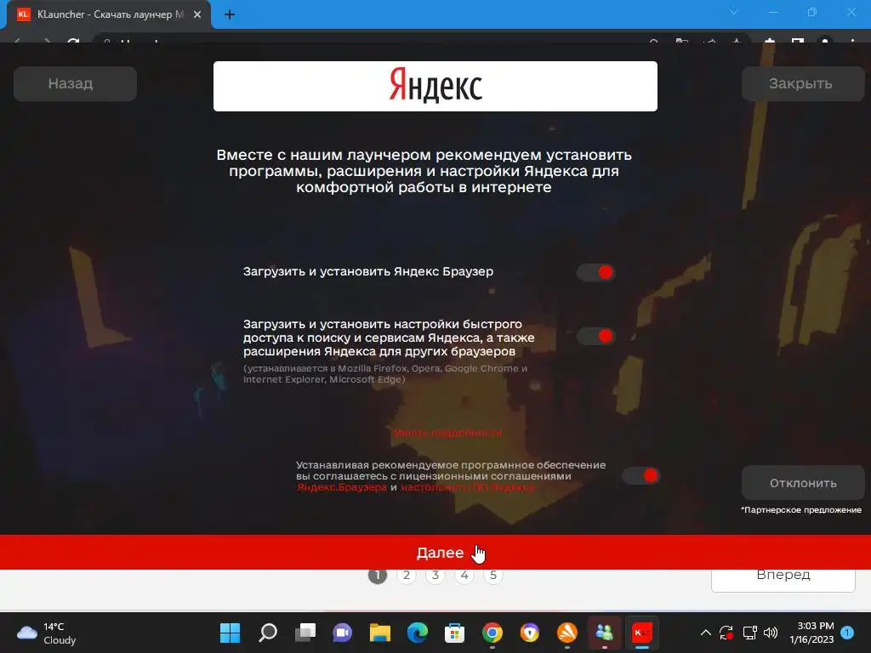Click the Закрыть button
This screenshot has height=653, width=871.
click(x=803, y=84)
